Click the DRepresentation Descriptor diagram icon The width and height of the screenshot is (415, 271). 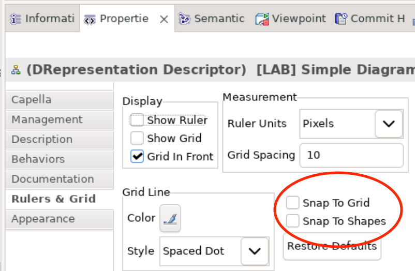tap(16, 70)
